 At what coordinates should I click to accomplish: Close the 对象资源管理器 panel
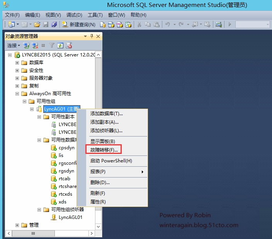coord(98,36)
